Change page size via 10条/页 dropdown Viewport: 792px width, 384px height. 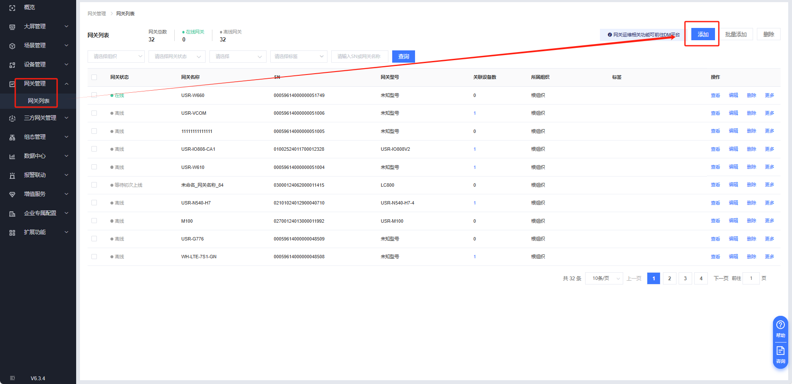(x=604, y=278)
